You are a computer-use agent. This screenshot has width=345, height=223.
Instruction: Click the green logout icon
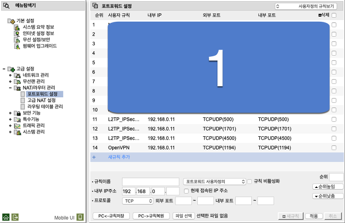[x=15, y=217]
